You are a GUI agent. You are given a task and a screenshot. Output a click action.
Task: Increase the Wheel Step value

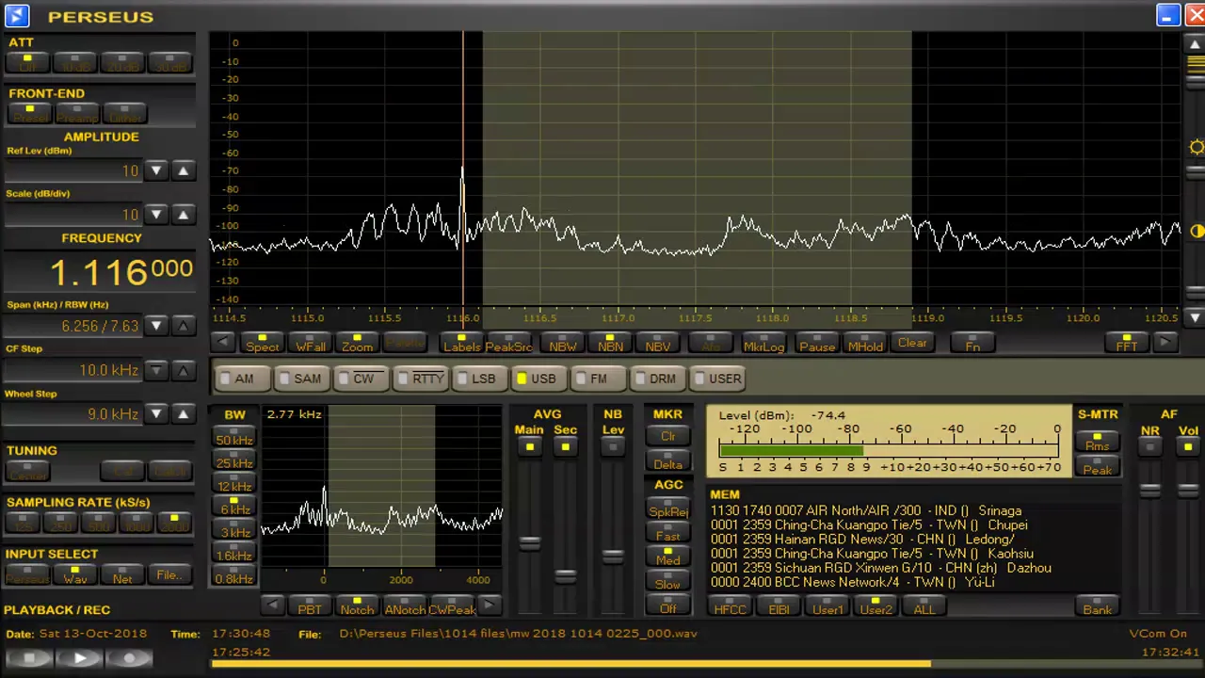pyautogui.click(x=183, y=414)
